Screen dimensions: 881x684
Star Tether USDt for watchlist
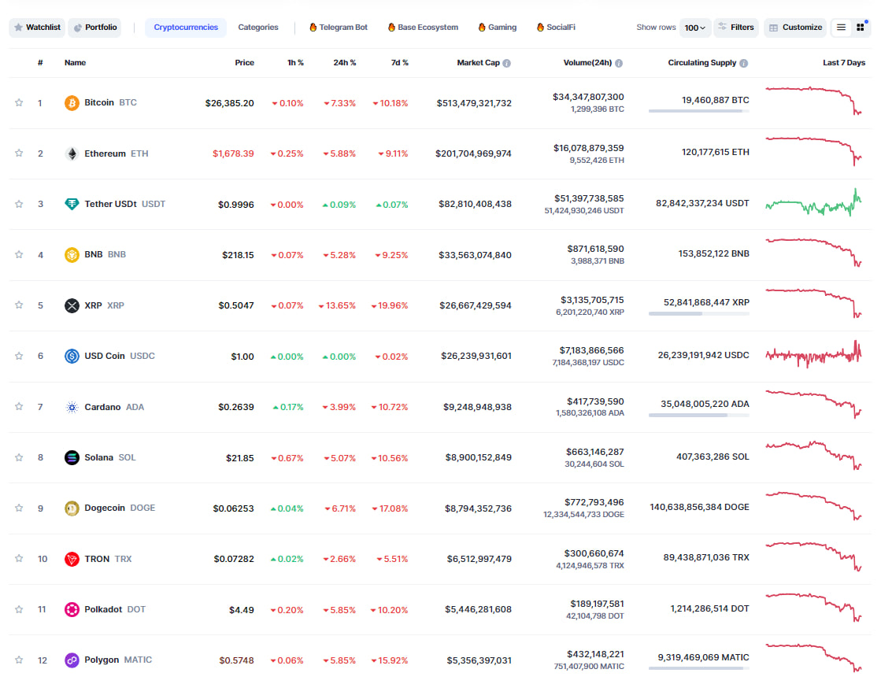[19, 204]
